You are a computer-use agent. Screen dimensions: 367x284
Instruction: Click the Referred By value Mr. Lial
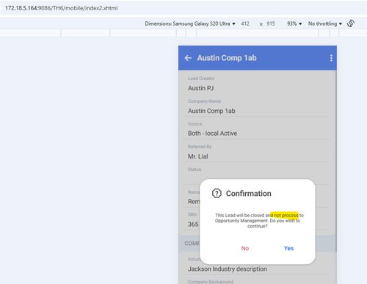[198, 156]
